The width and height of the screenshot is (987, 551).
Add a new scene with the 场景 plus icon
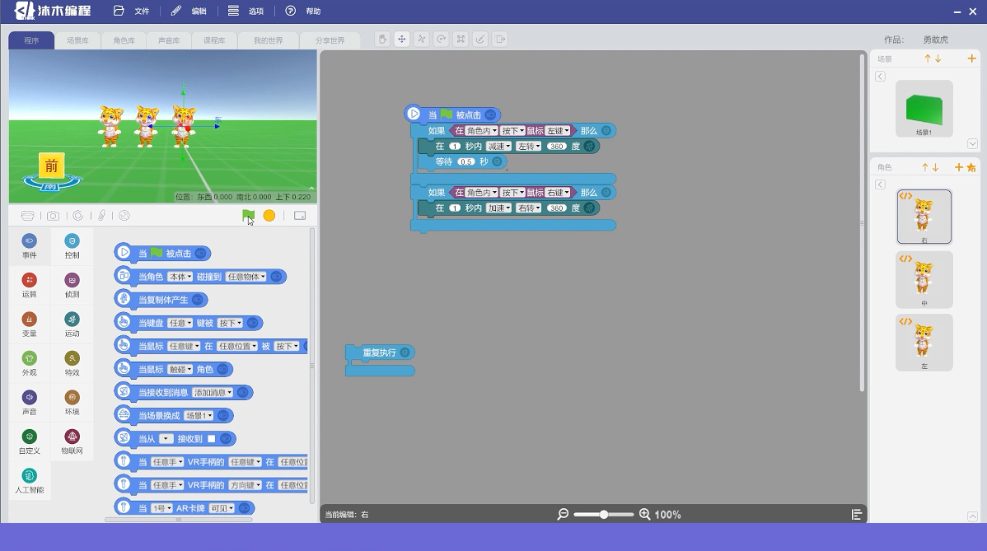tap(972, 58)
